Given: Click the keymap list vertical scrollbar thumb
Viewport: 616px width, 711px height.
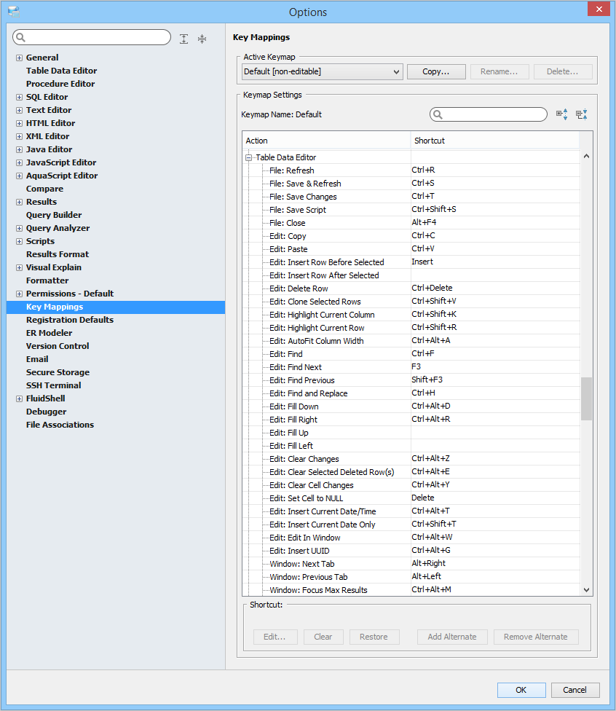Looking at the screenshot, I should tap(587, 398).
